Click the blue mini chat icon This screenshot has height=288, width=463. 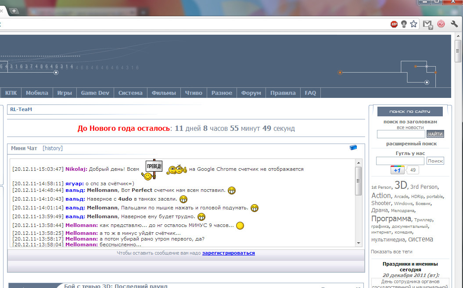353,148
